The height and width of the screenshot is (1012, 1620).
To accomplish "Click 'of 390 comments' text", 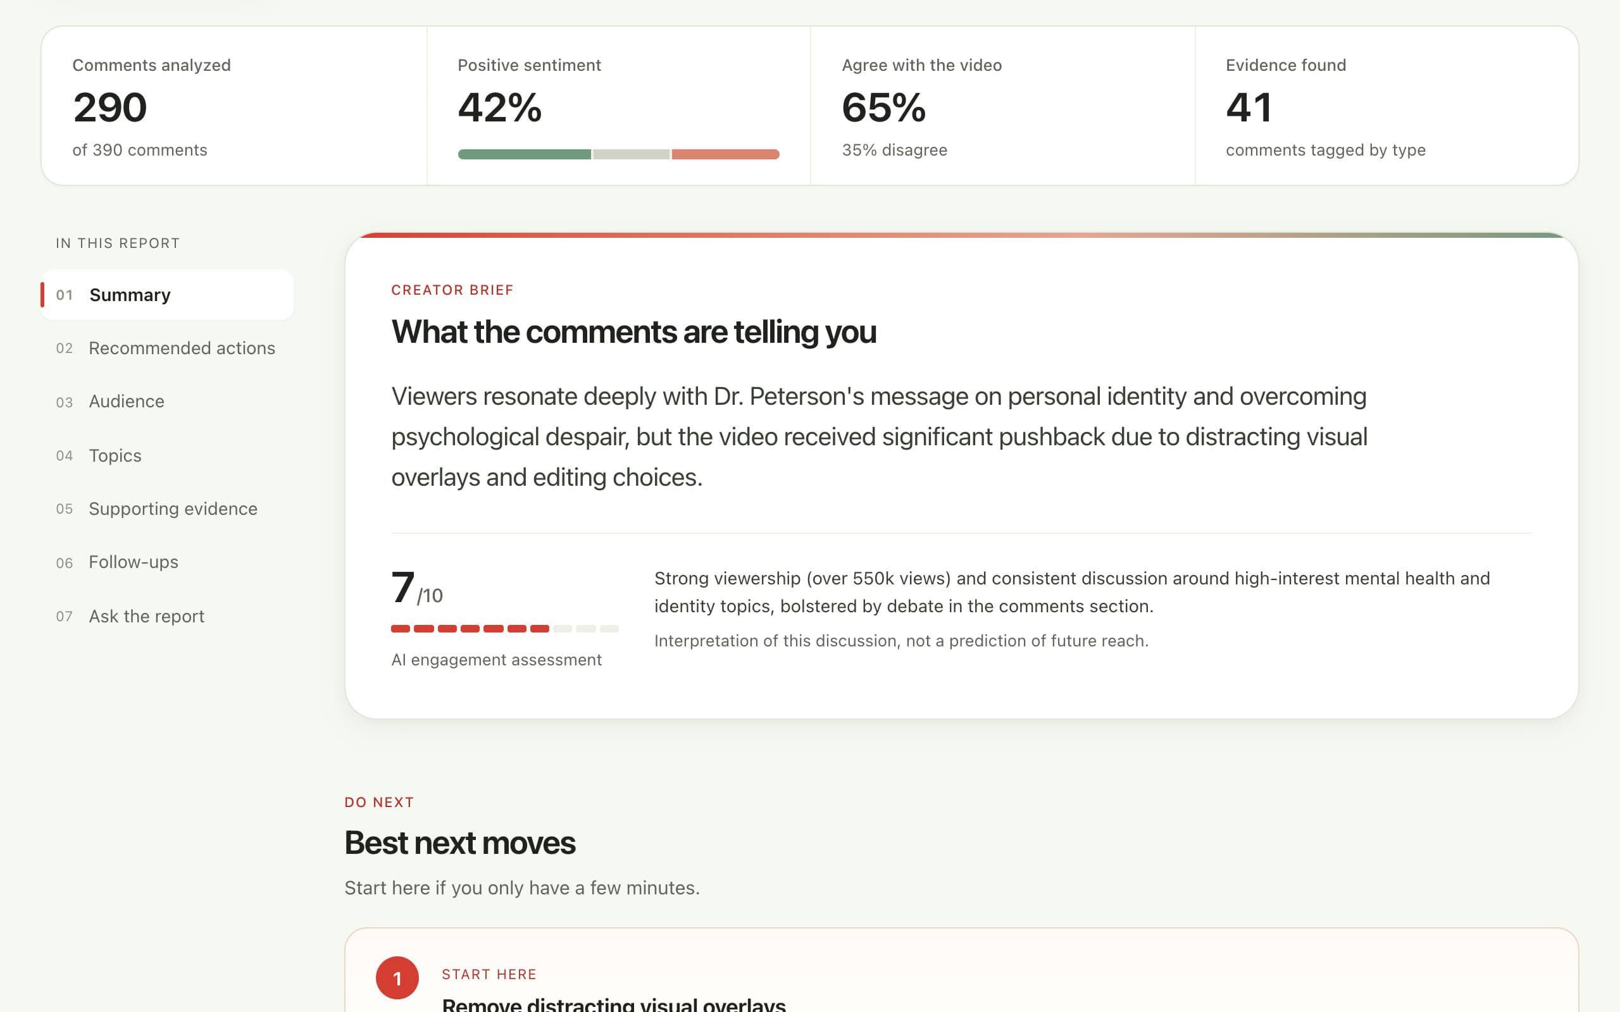I will 140,150.
